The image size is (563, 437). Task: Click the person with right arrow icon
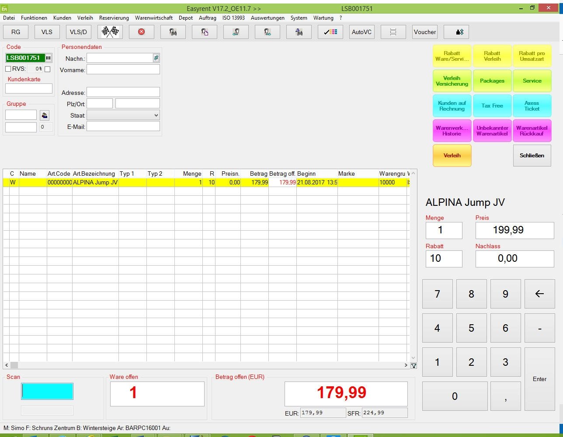pos(268,32)
